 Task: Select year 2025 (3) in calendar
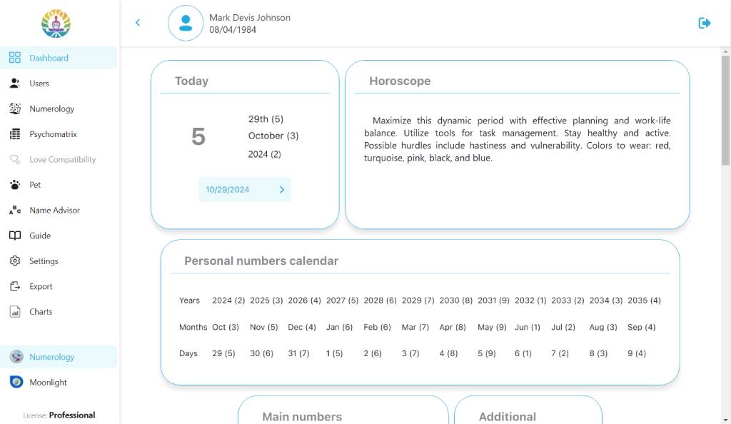tap(266, 301)
